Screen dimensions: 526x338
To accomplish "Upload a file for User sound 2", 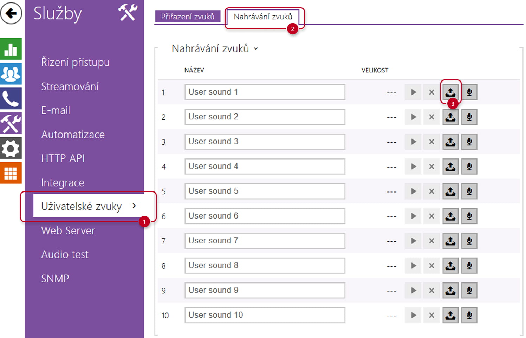I will [450, 117].
